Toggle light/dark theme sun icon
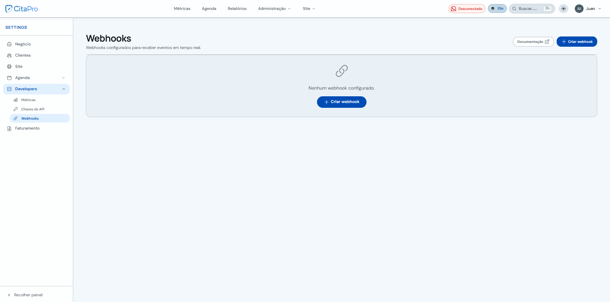Screen dimensions: 610x302 (564, 9)
